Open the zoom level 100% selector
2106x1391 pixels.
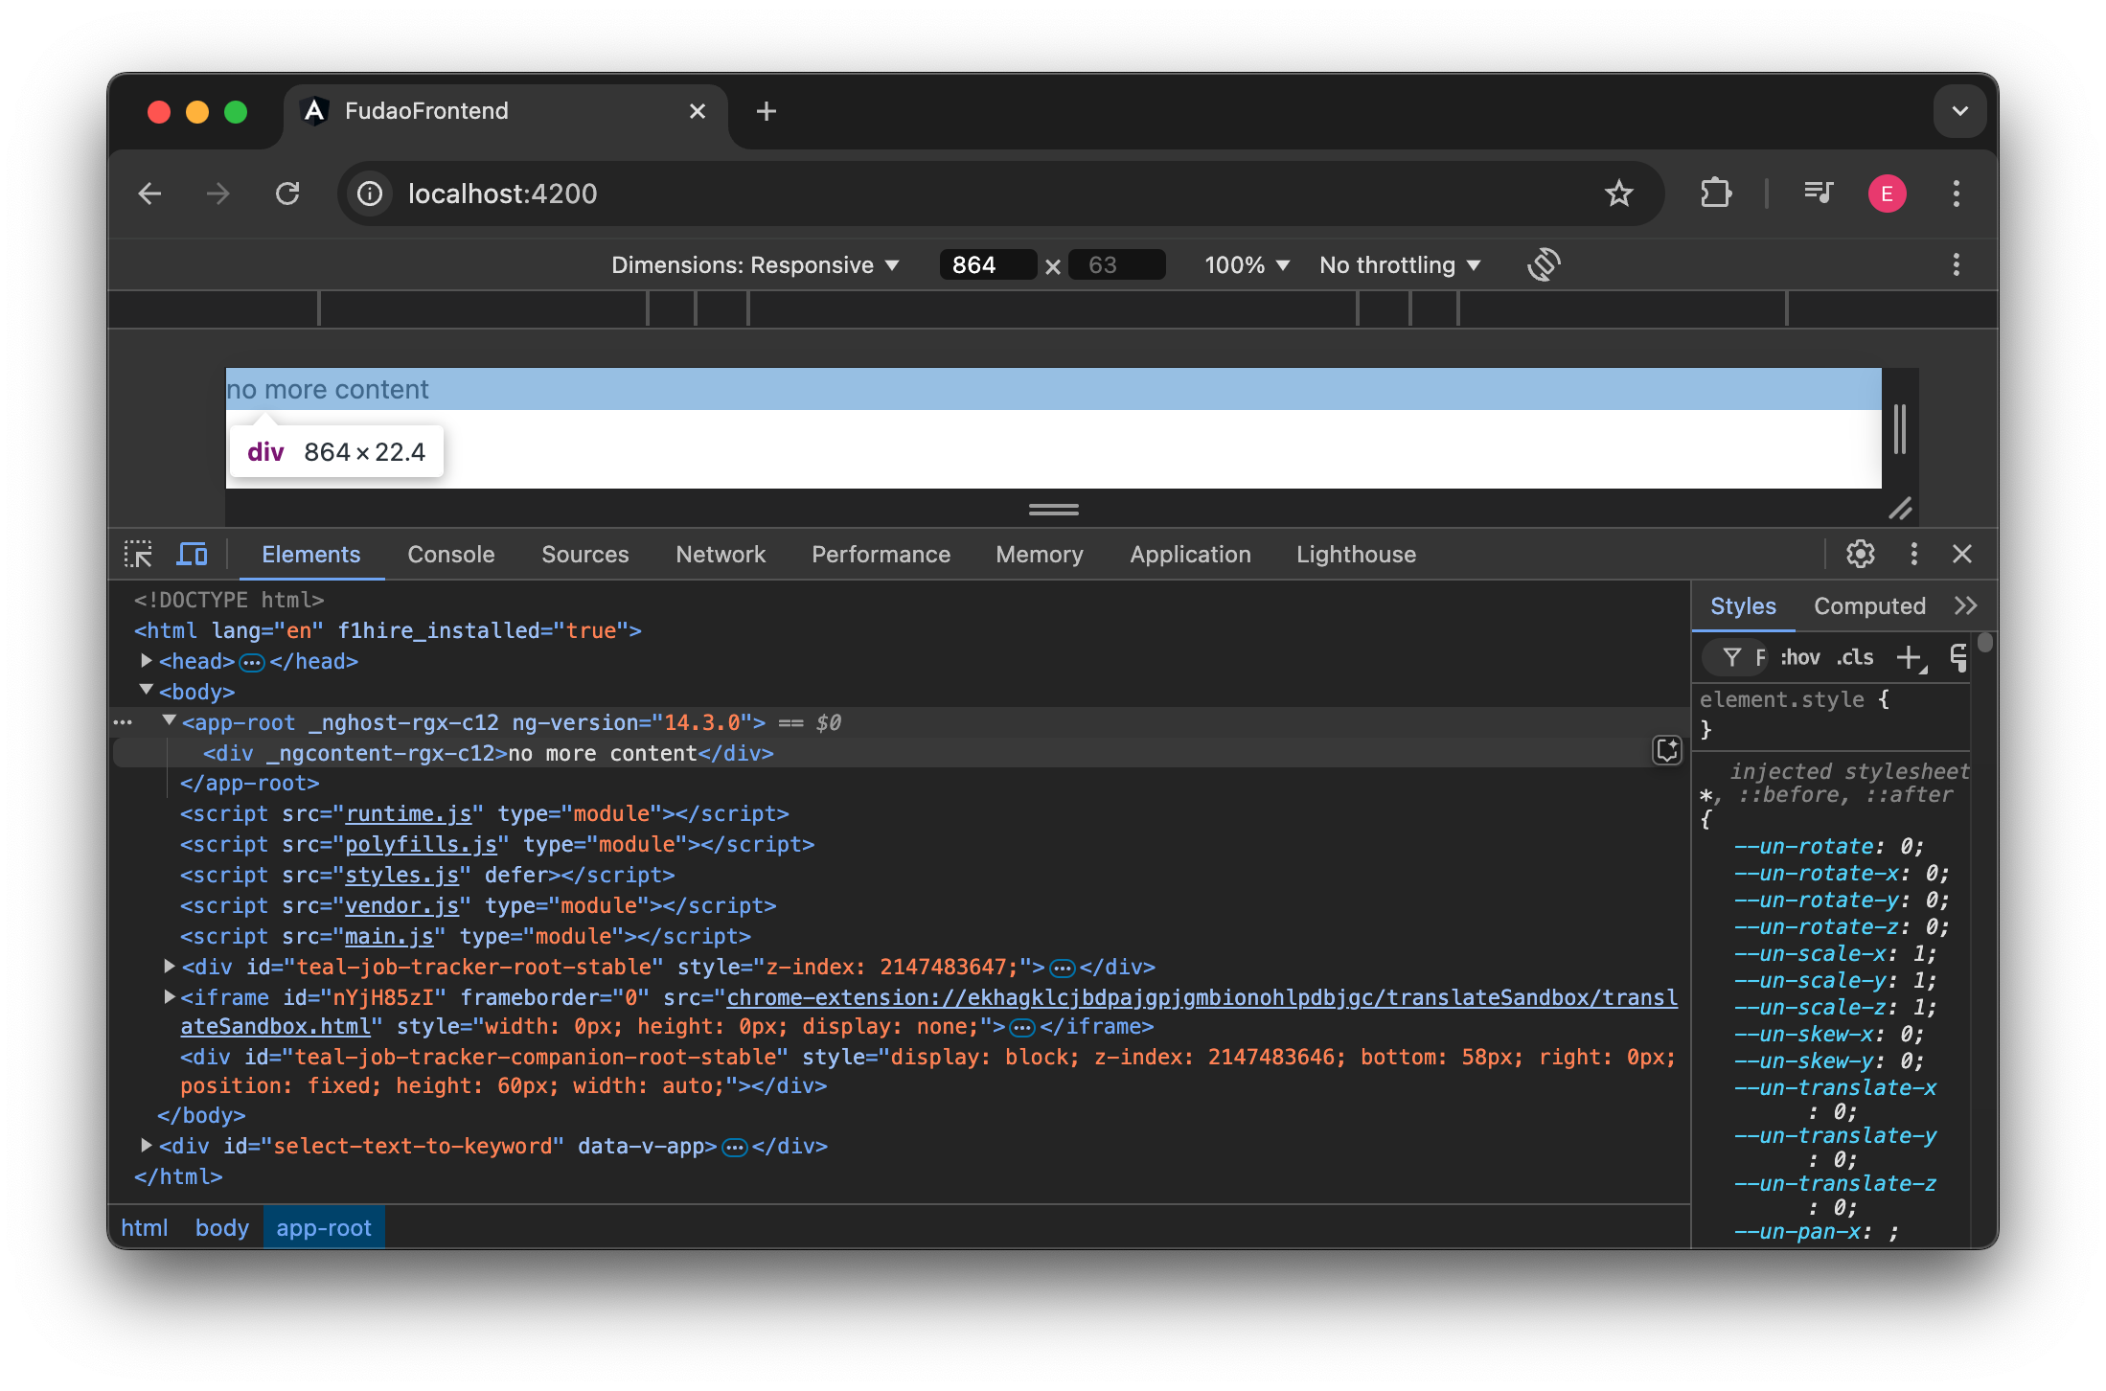1246,264
